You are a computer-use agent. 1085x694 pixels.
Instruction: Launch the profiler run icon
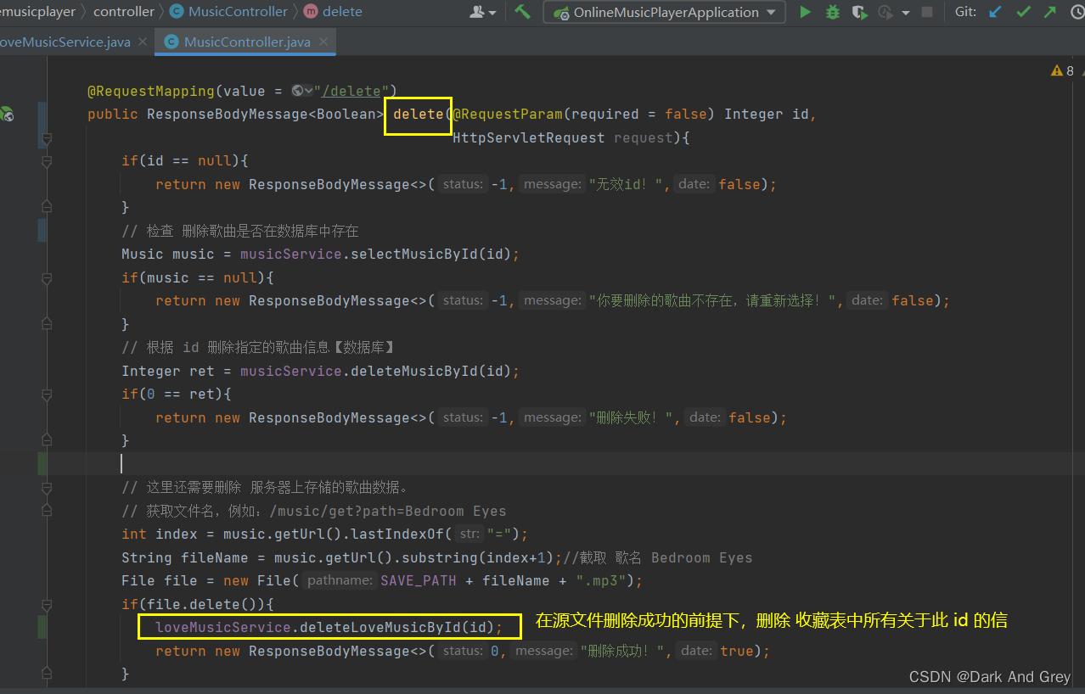(885, 12)
